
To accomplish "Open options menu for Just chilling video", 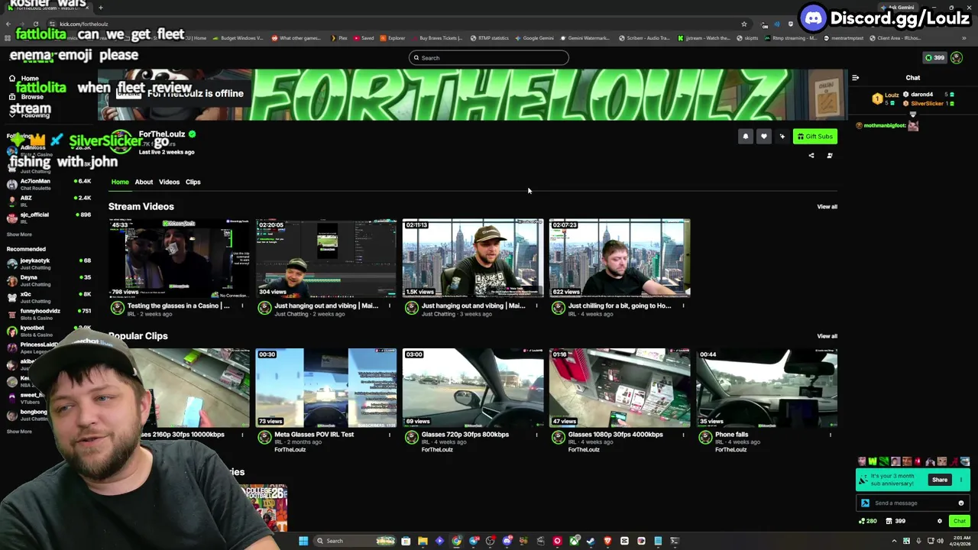I will (x=683, y=306).
